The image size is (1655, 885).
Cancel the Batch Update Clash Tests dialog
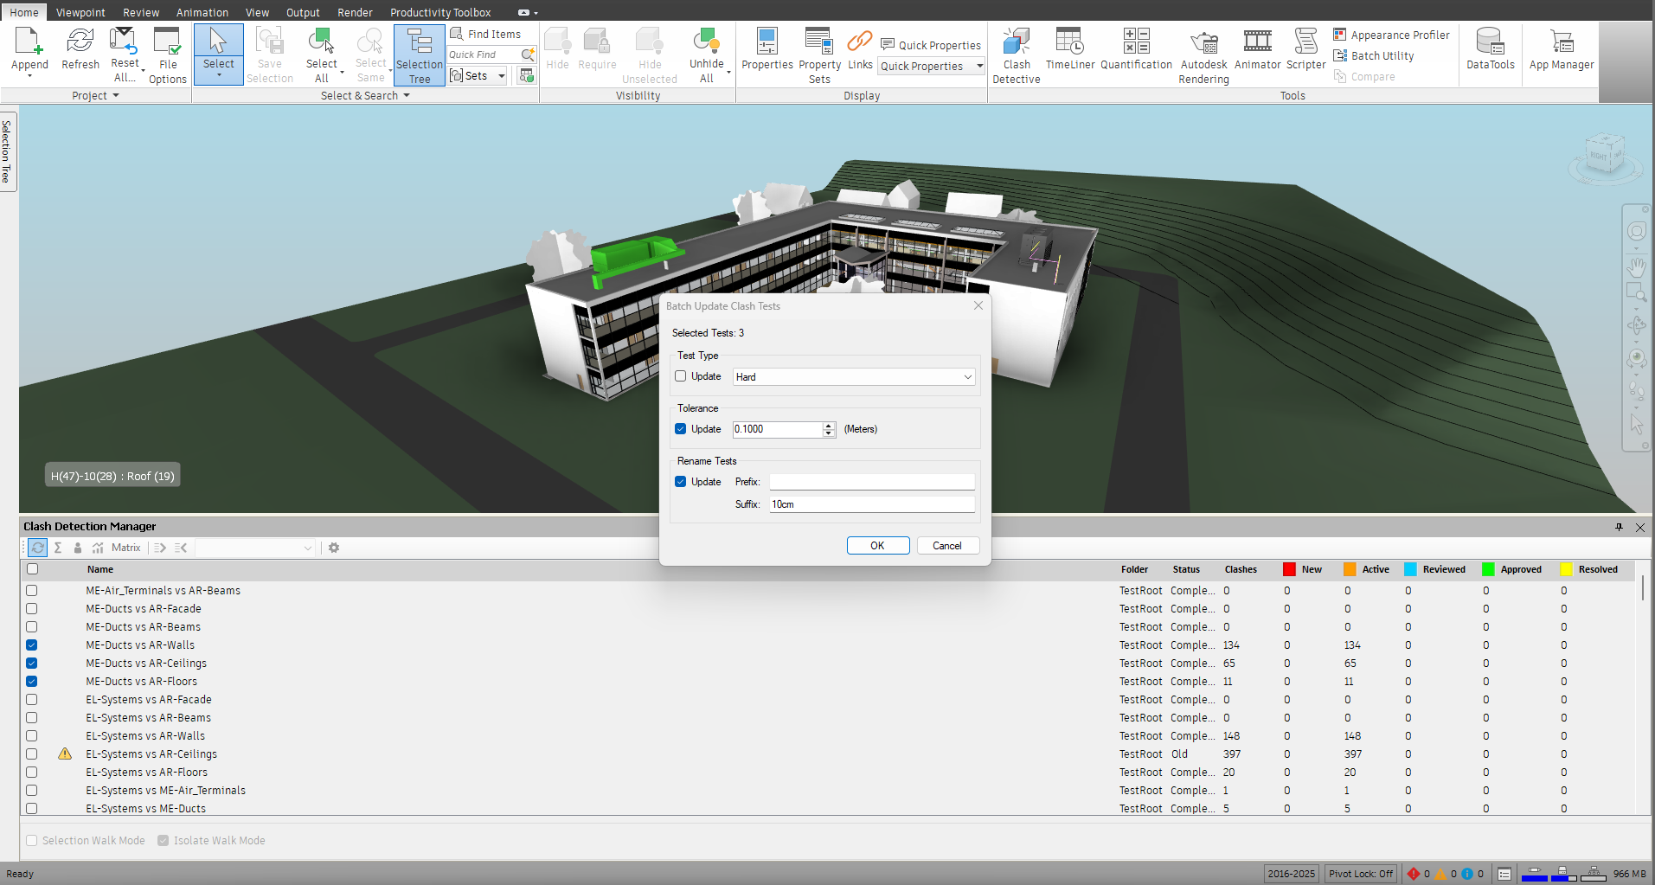pos(947,546)
